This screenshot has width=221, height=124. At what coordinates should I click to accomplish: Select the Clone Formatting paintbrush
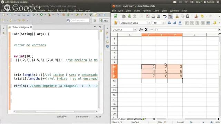click(x=196, y=16)
